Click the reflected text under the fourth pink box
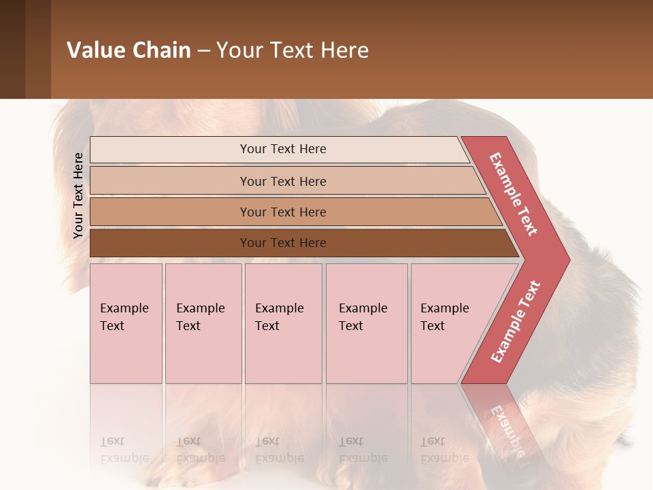 point(363,449)
